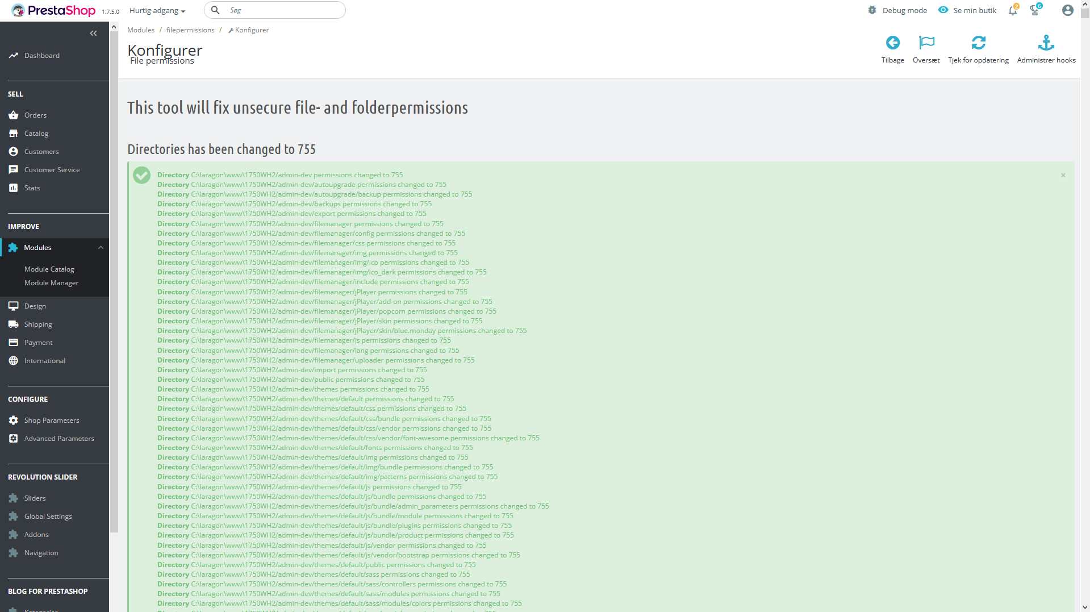Open Customer Service menu item

pyautogui.click(x=52, y=170)
